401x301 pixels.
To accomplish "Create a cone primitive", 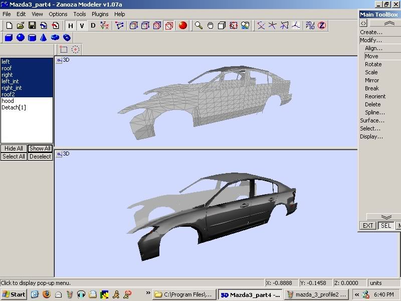I will tap(44, 38).
